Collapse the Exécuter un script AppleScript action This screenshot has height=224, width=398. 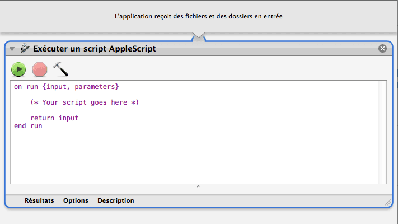pyautogui.click(x=12, y=49)
